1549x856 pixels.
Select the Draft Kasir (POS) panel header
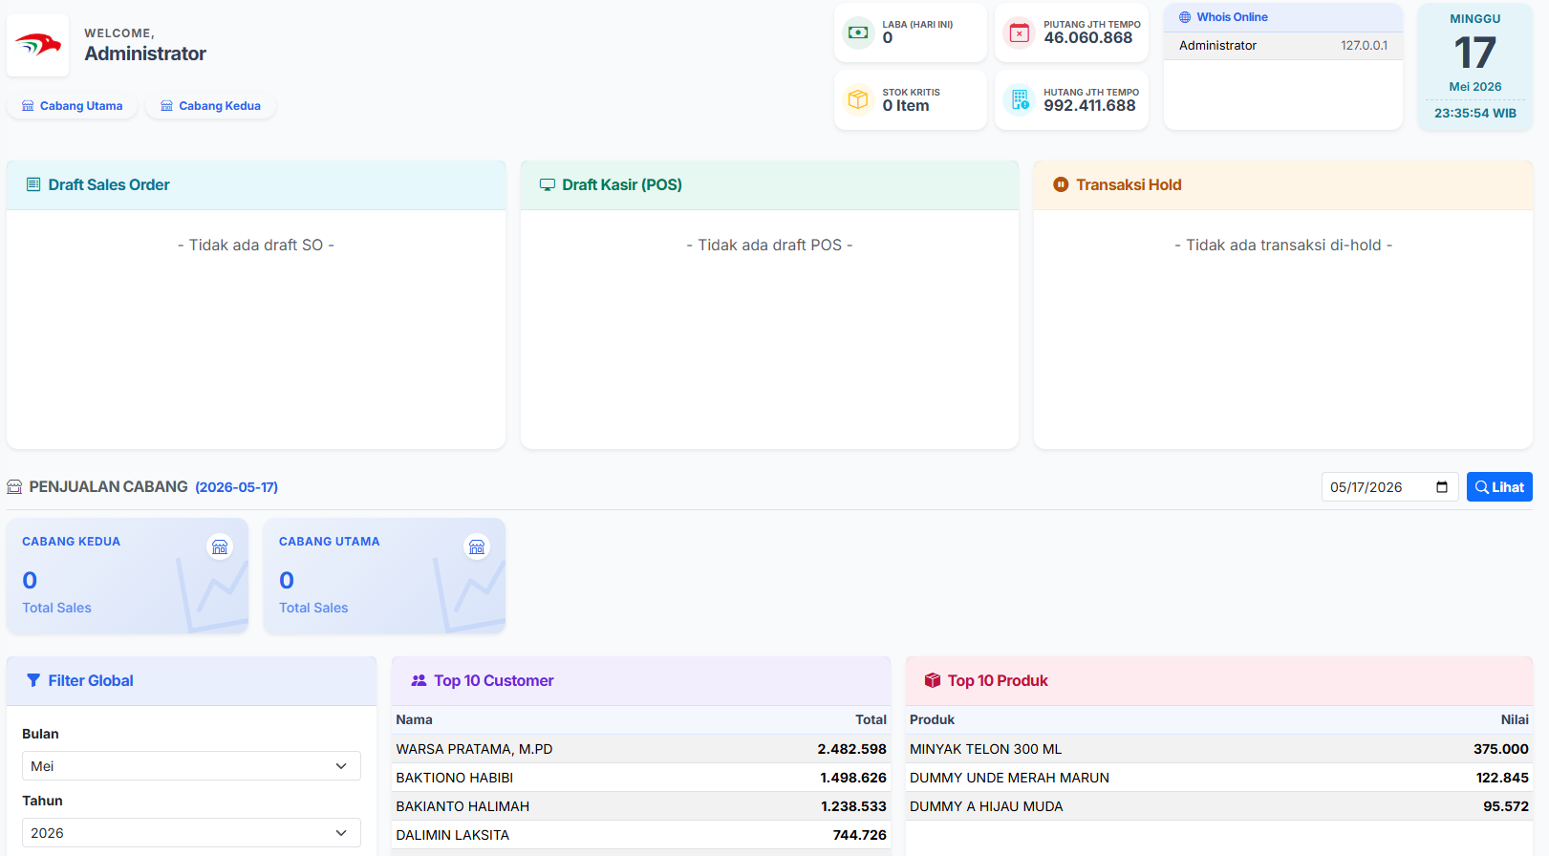point(769,185)
